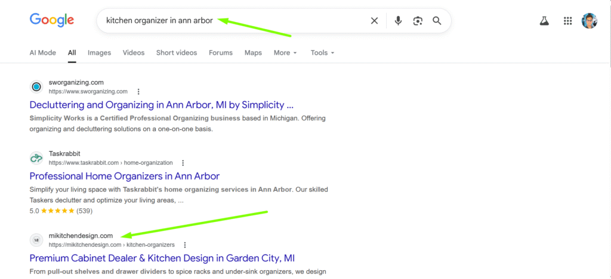Switch to Maps tab
Viewport: 611px width, 279px height.
[253, 53]
